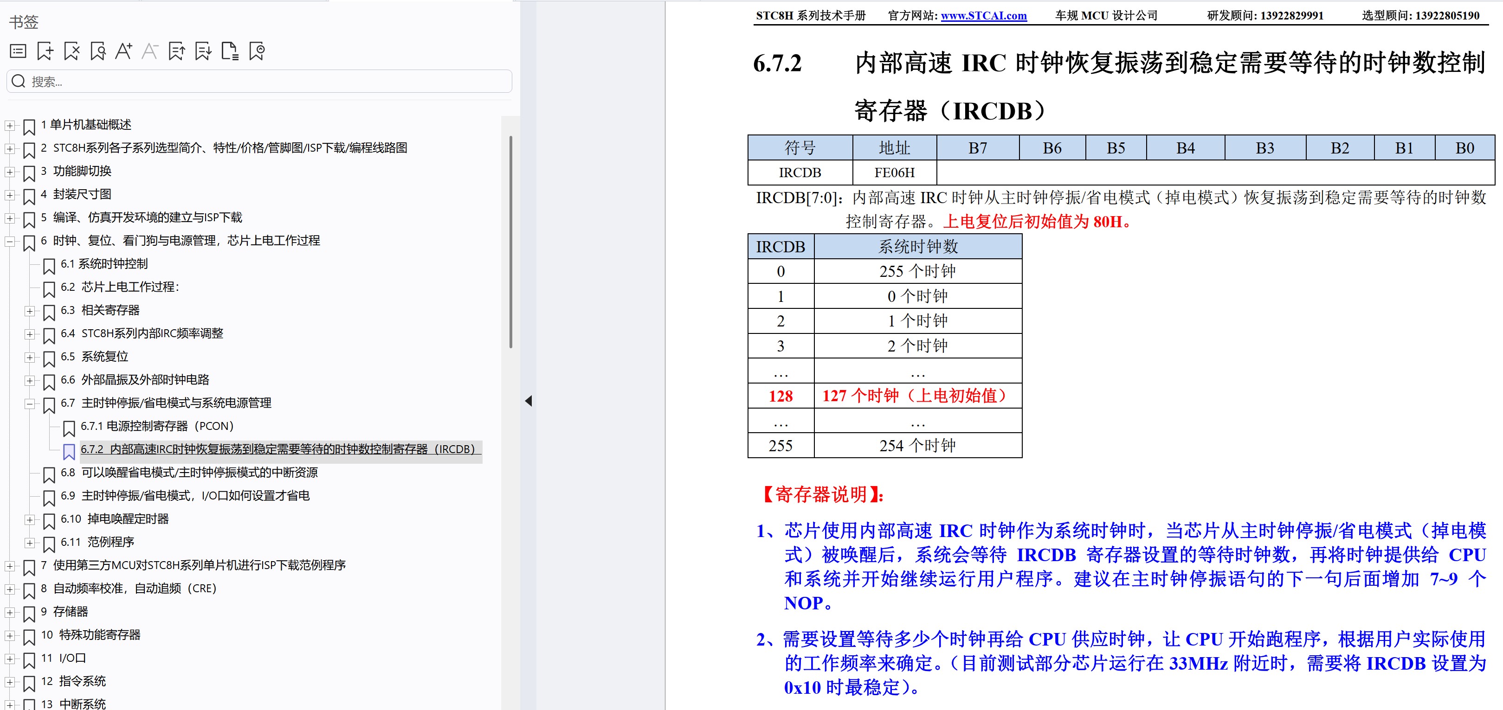
Task: Select bookmark 6.7.2 内部高速IRC时钟 (IRCDB)
Action: point(281,449)
